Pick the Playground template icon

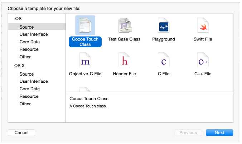click(x=164, y=25)
